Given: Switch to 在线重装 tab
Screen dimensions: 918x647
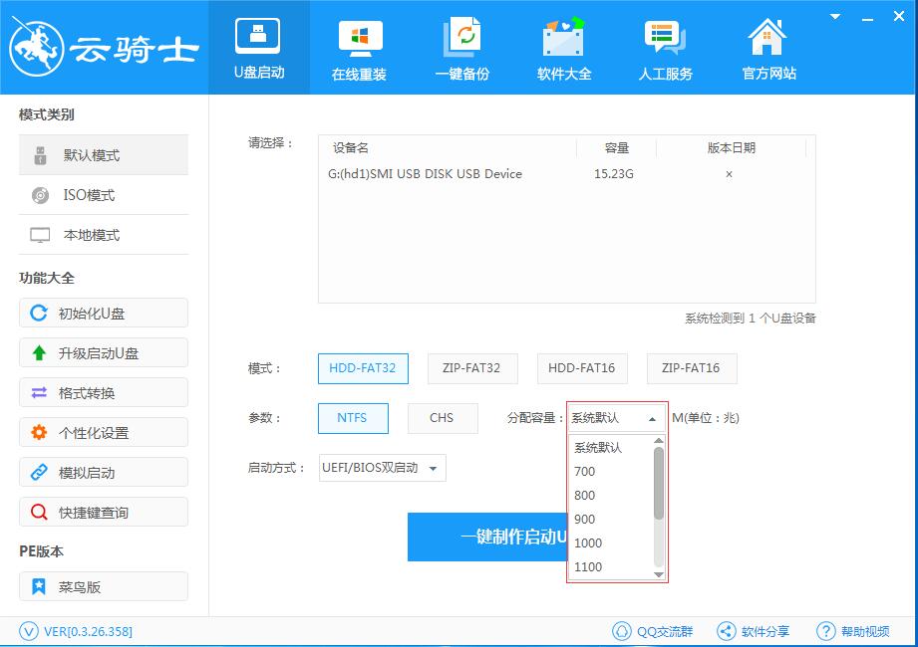Looking at the screenshot, I should pyautogui.click(x=360, y=48).
